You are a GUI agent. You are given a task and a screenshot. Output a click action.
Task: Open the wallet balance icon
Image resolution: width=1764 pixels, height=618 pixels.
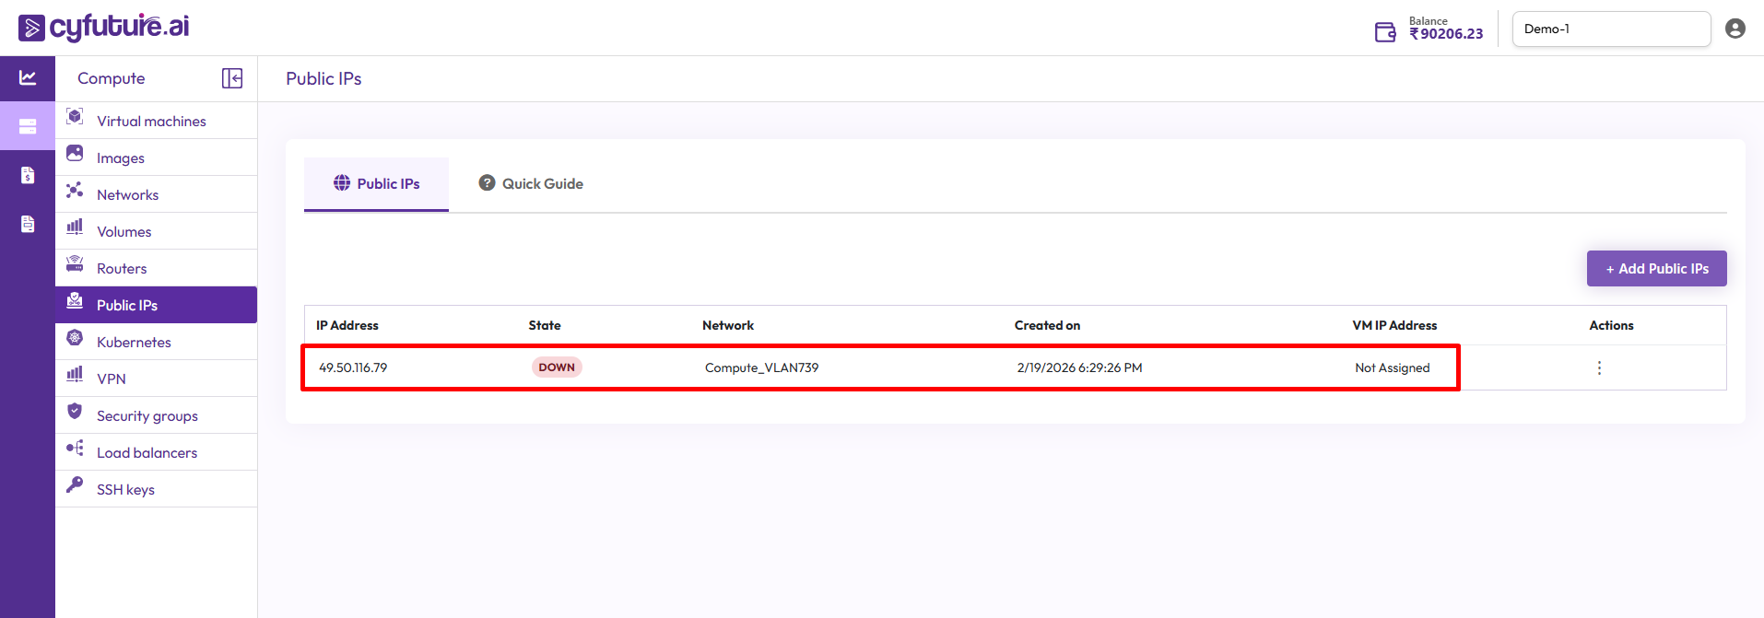(1384, 32)
